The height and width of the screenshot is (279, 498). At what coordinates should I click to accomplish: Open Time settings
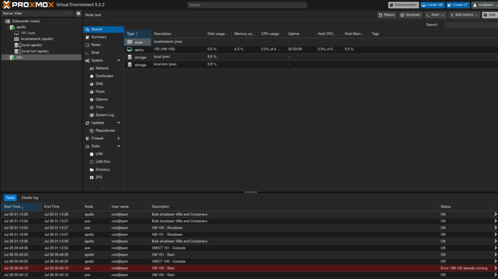pos(104,107)
